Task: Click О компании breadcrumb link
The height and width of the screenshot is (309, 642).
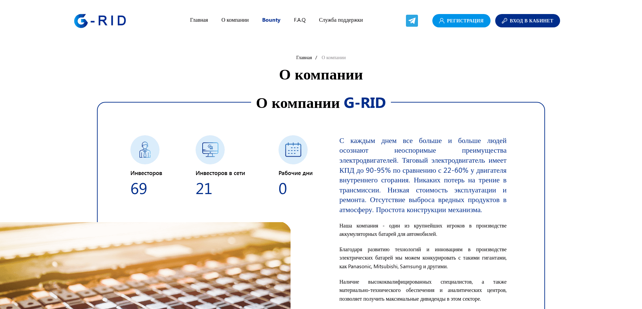Action: [x=334, y=57]
